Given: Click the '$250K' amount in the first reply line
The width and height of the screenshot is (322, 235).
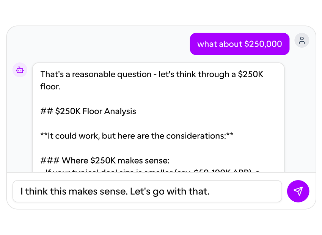Looking at the screenshot, I should tap(250, 74).
